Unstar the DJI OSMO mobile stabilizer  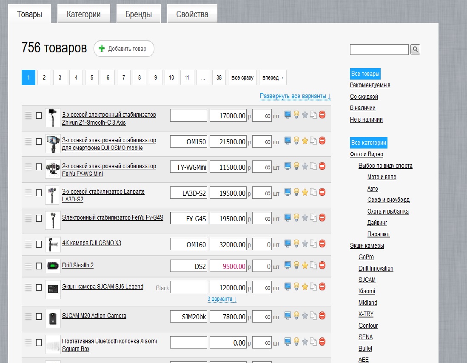click(x=305, y=140)
